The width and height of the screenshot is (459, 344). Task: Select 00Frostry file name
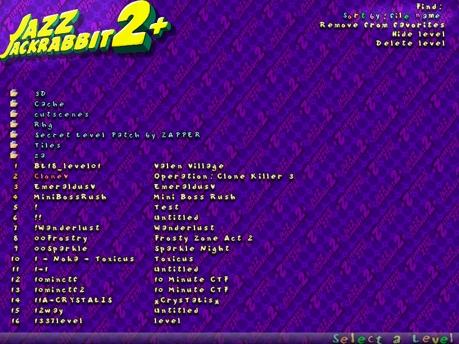[61, 239]
